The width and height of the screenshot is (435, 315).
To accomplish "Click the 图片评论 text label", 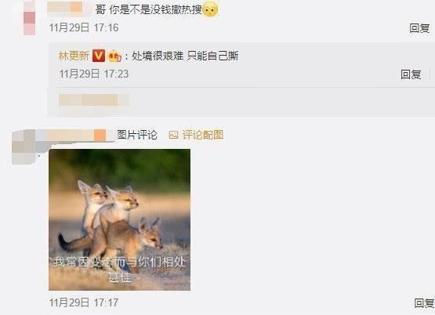I will coord(137,135).
